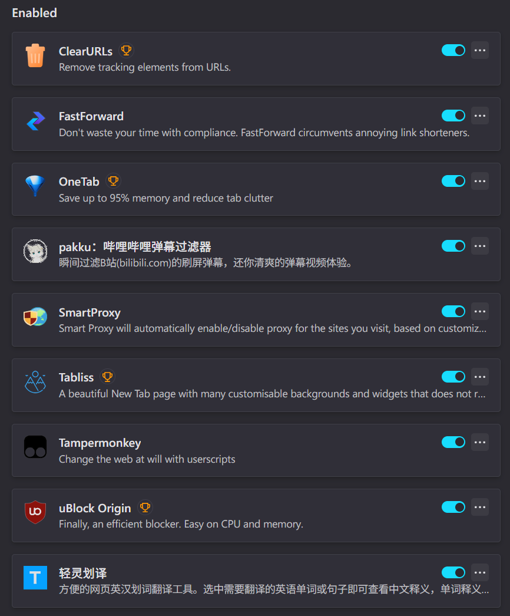Click the ClearURLs trash can icon

35,55
